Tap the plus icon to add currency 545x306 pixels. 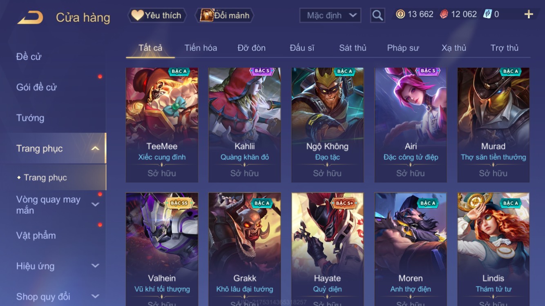click(529, 14)
